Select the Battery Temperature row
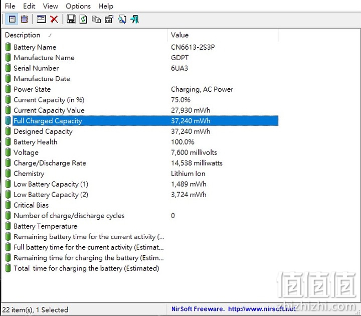This screenshot has width=361, height=316. (x=142, y=226)
